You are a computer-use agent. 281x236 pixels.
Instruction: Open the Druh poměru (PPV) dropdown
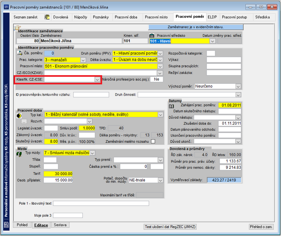[160, 53]
